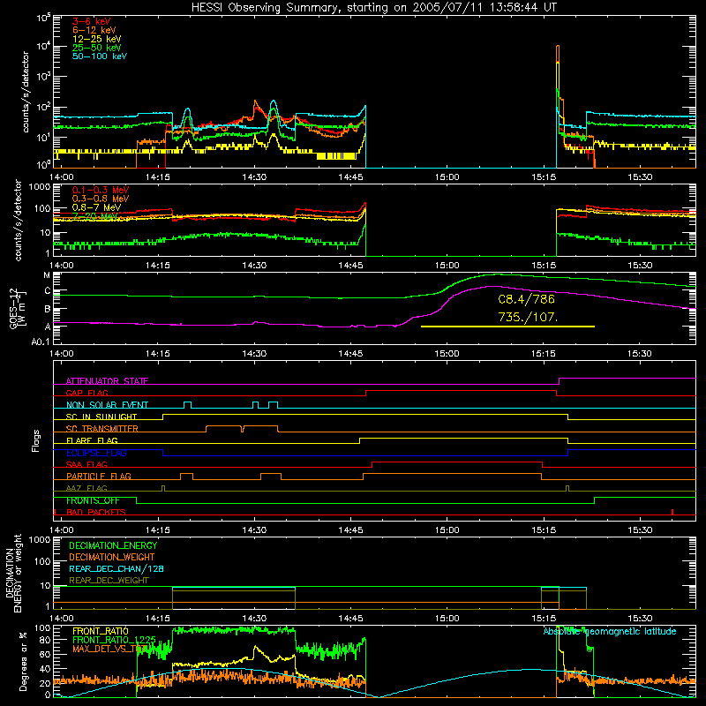Click the "DECIMATION ENERGY or weight" axis title
This screenshot has height=706, width=706.
[x=13, y=573]
